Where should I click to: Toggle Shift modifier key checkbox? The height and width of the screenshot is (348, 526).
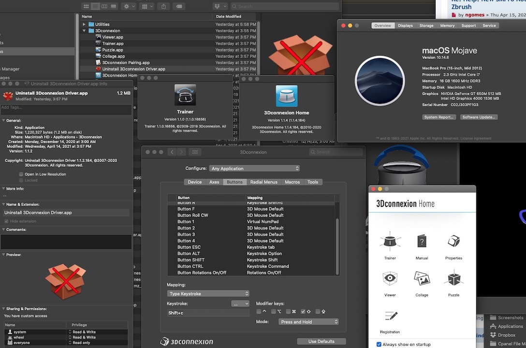[x=303, y=311]
